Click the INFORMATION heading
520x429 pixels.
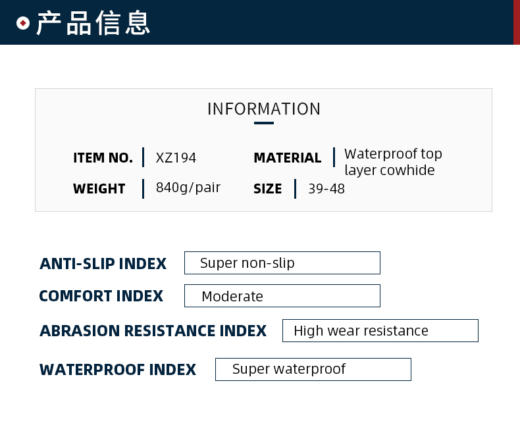coord(264,109)
